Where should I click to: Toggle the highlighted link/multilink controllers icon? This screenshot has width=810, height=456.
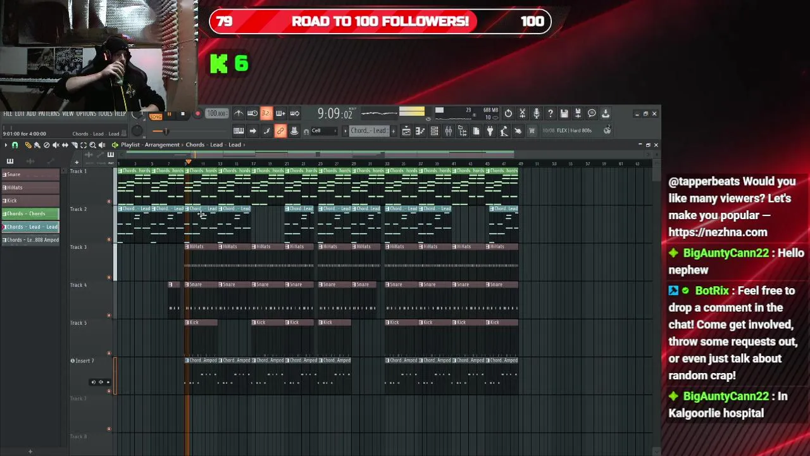pyautogui.click(x=280, y=131)
